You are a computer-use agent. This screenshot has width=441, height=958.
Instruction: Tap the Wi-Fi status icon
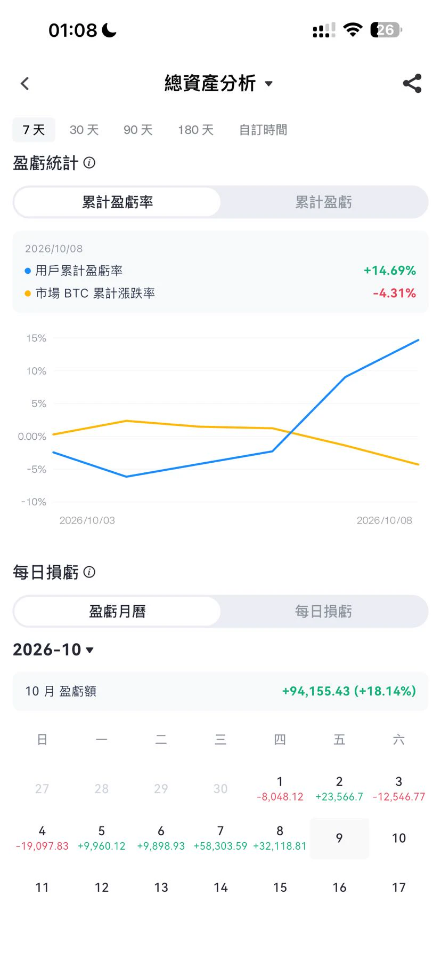[353, 30]
